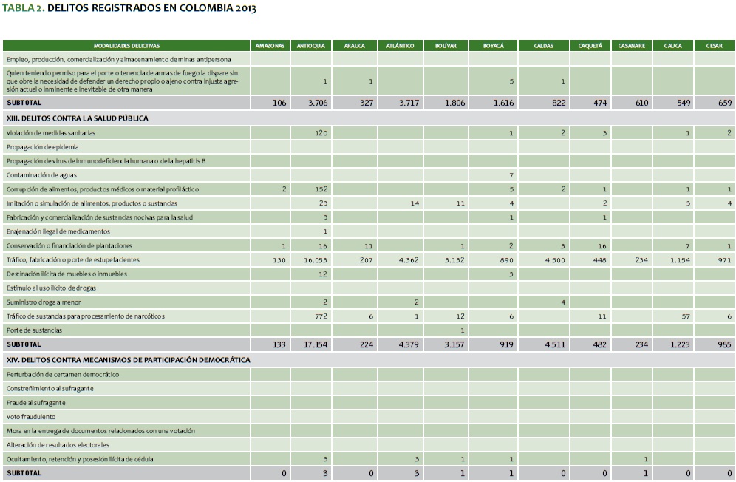Image resolution: width=736 pixels, height=482 pixels.
Task: Select the Amazonas column header
Action: coord(270,46)
